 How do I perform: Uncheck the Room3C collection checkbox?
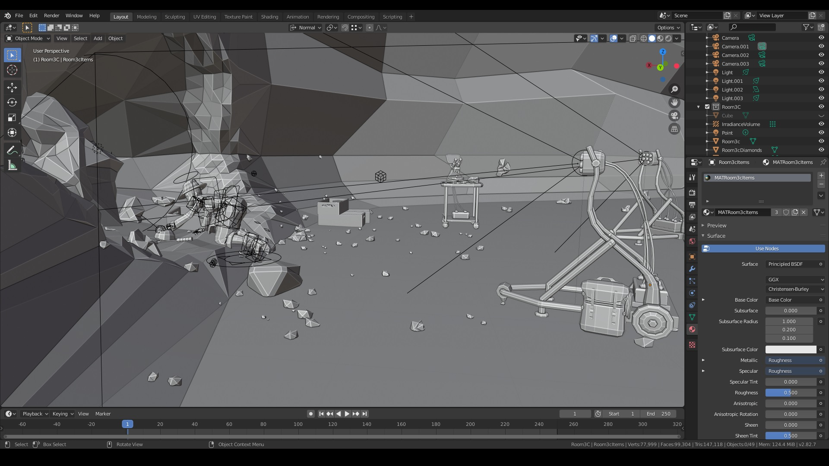tap(707, 107)
